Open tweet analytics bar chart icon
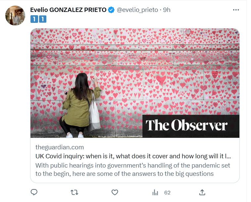The height and width of the screenshot is (202, 251). [155, 192]
